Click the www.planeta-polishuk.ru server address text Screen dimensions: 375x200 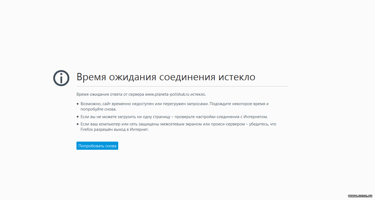coord(167,94)
